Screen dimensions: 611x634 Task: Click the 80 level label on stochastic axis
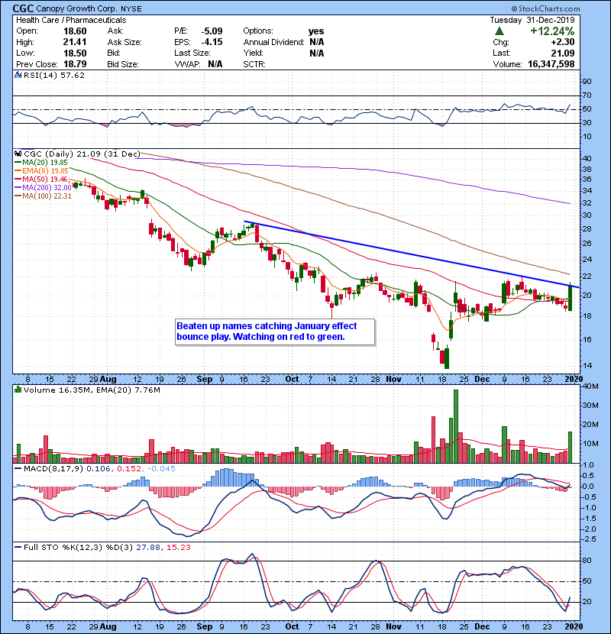tap(587, 561)
